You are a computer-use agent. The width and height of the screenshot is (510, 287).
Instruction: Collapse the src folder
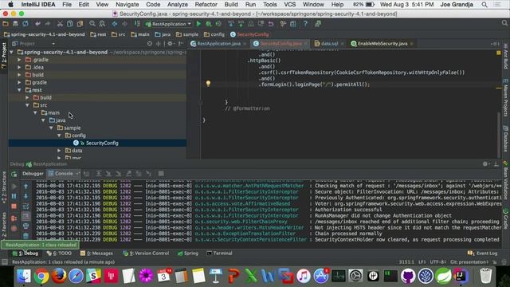click(x=27, y=105)
